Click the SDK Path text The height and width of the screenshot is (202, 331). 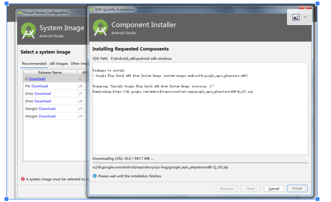(132, 58)
